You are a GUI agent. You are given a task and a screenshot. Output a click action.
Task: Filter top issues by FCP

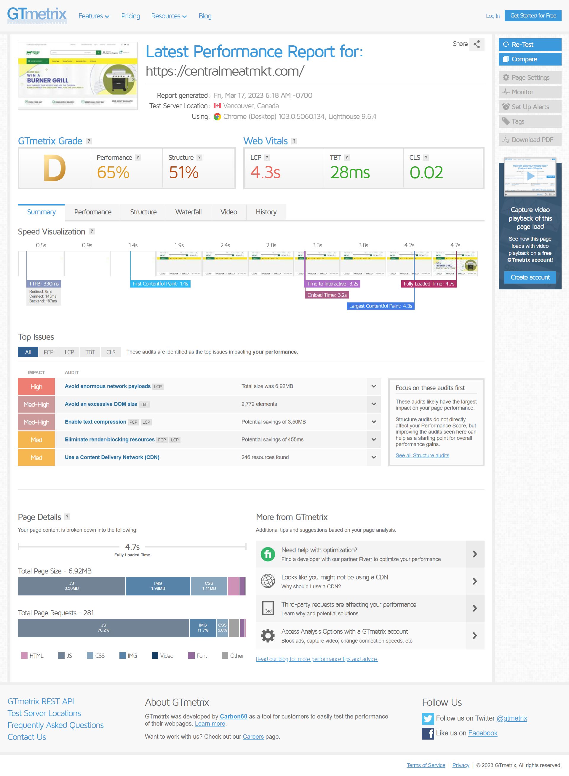coord(49,352)
